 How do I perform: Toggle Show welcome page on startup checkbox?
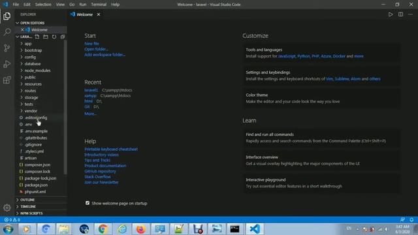coord(88,203)
